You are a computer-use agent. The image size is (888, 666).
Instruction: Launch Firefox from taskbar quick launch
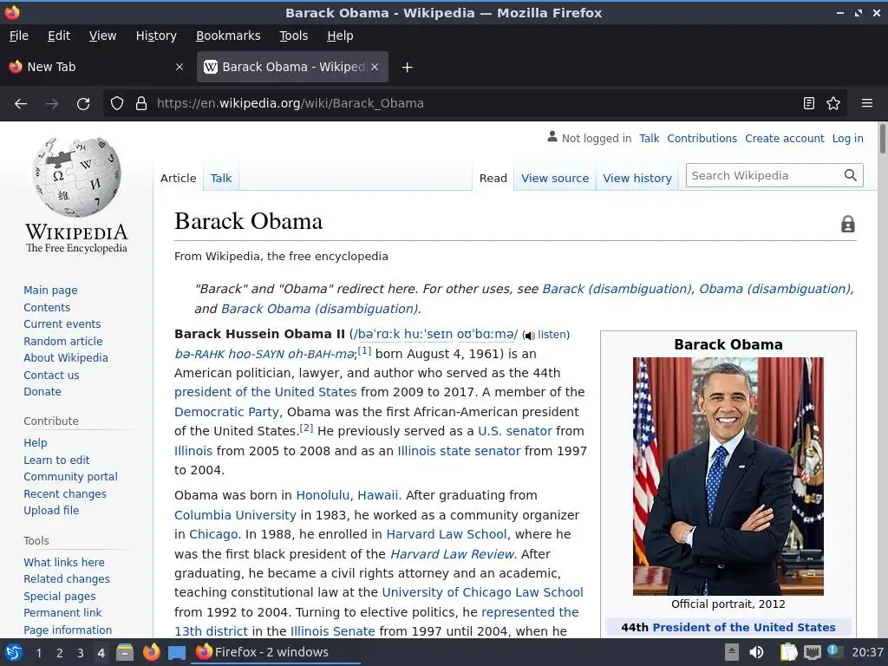151,652
